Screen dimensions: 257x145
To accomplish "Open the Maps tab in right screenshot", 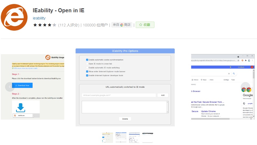I will click(x=204, y=80).
